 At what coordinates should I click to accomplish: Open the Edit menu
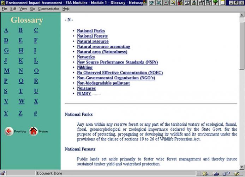[x=13, y=9]
